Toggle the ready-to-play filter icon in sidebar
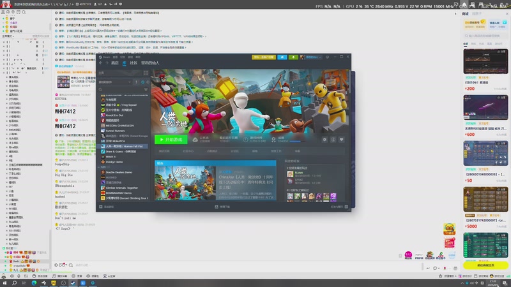The width and height of the screenshot is (511, 287). tap(148, 82)
